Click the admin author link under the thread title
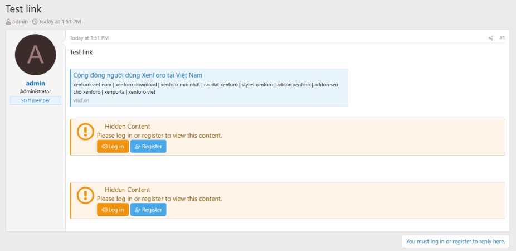 click(20, 22)
